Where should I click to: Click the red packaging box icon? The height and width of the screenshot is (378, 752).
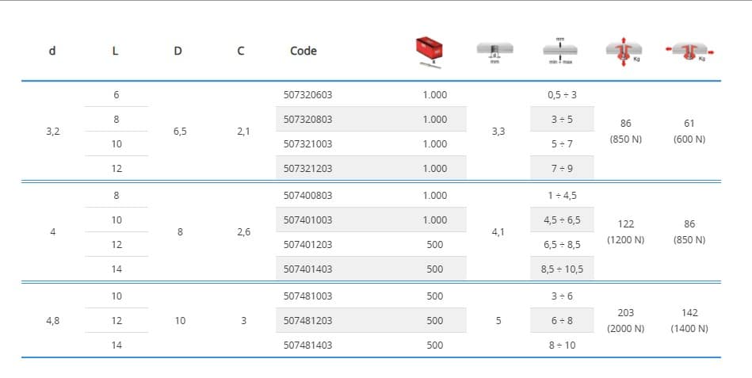pyautogui.click(x=433, y=52)
